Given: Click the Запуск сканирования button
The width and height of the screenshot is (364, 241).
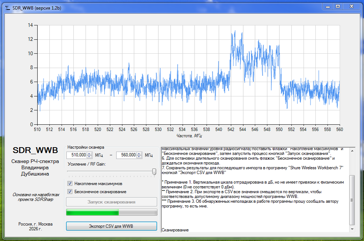Looking at the screenshot, I should tap(111, 202).
